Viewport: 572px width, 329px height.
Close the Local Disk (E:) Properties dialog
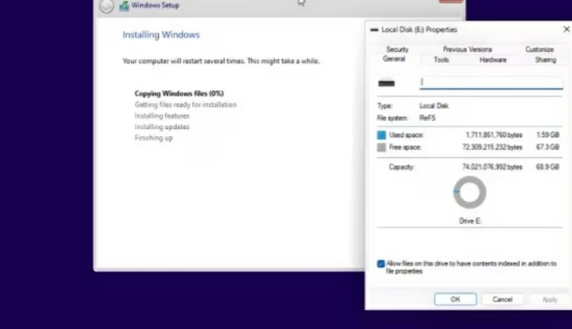tap(566, 29)
